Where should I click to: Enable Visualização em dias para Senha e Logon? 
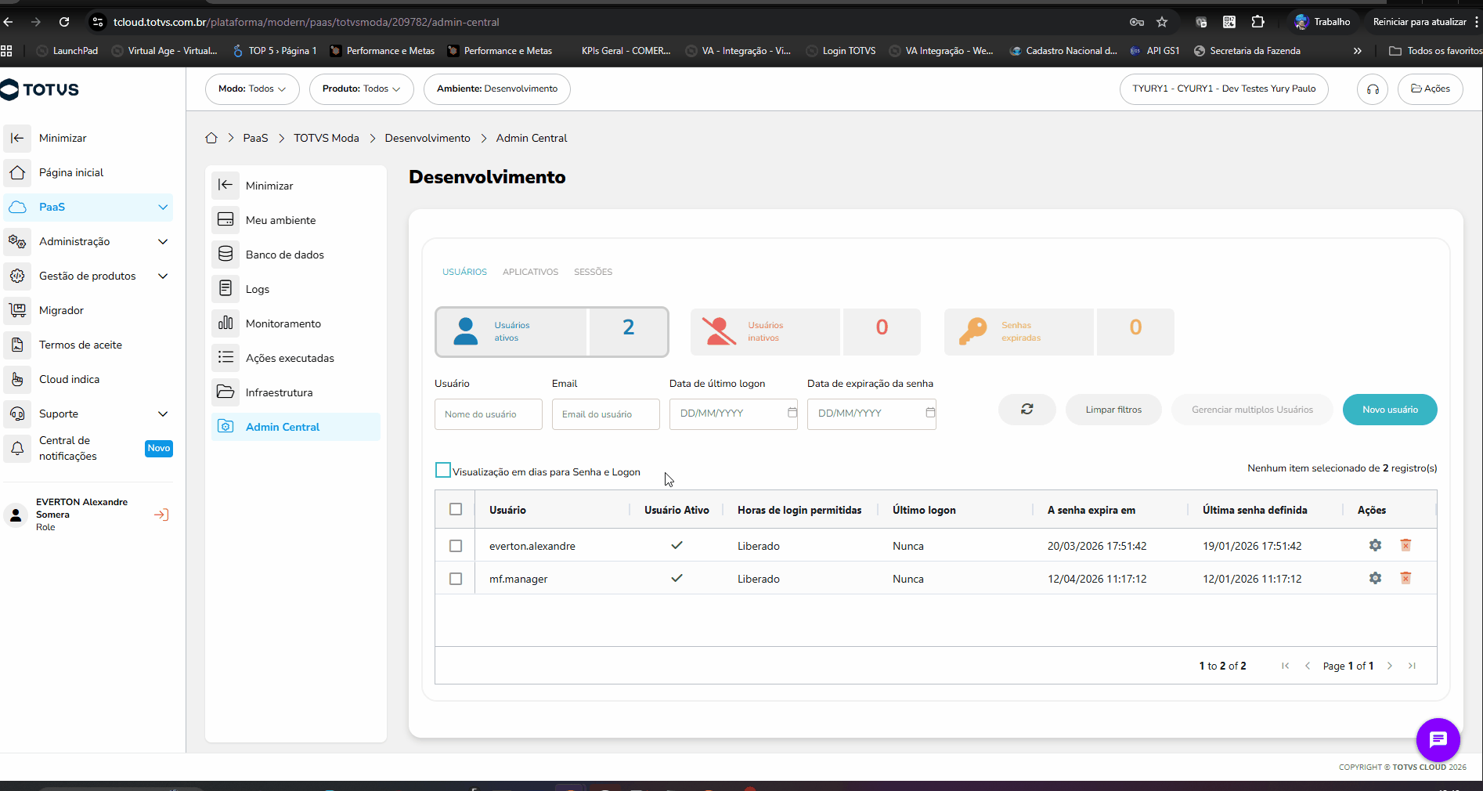[443, 470]
